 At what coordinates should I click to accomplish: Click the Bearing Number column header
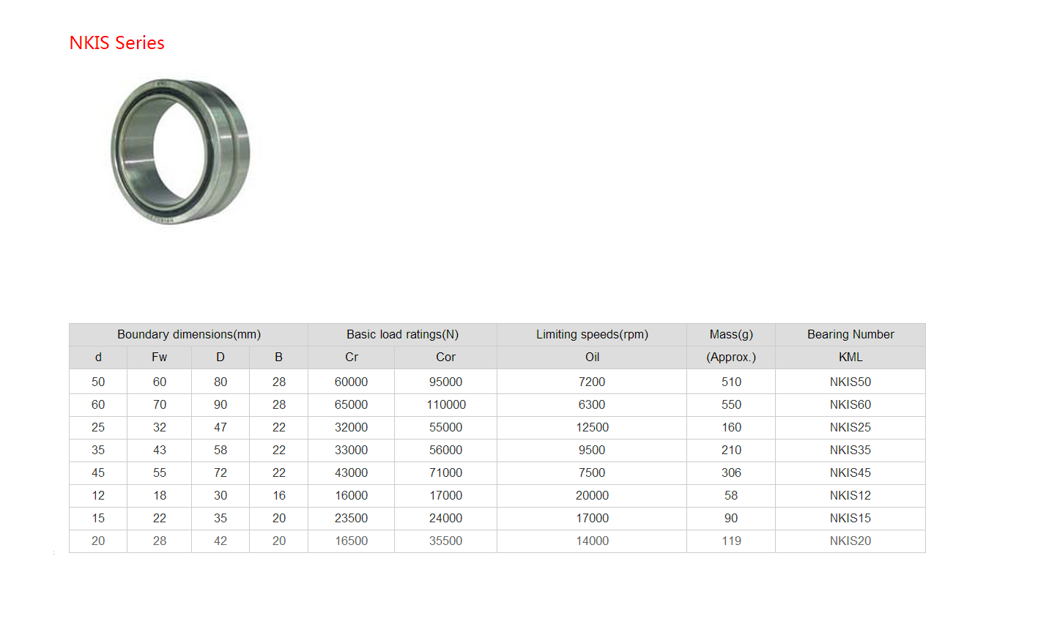(850, 335)
